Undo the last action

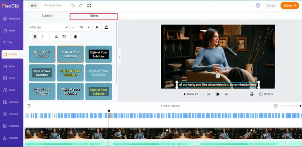(x=73, y=5)
